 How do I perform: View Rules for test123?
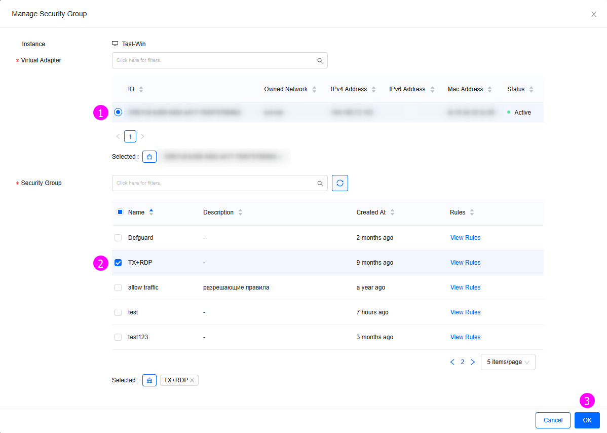465,337
